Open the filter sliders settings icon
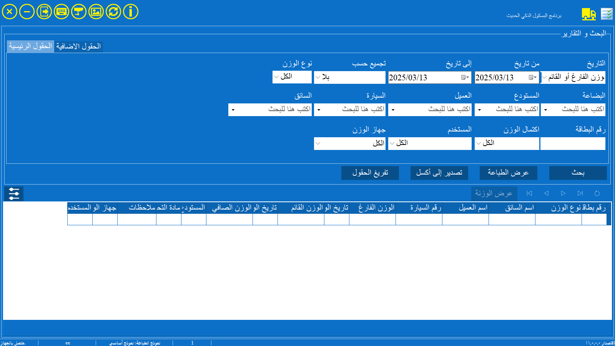Viewport: 615px width, 346px height. pyautogui.click(x=14, y=194)
